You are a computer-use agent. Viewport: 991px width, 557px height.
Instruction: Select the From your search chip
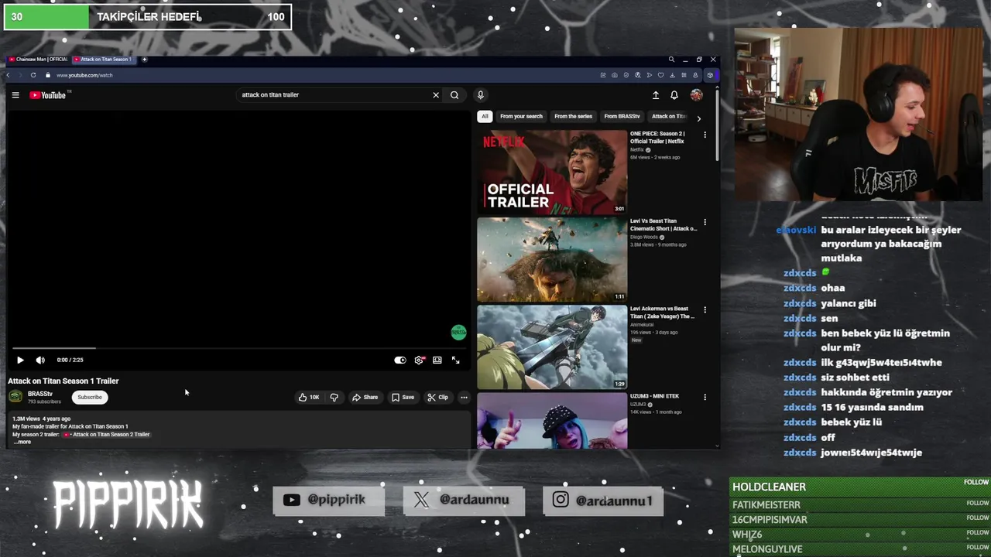[521, 116]
